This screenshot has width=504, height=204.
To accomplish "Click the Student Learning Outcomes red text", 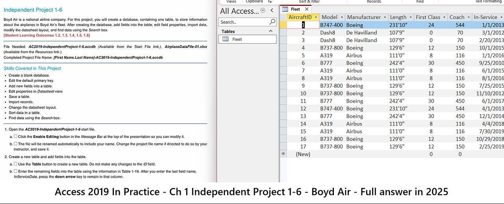I will pos(46,35).
